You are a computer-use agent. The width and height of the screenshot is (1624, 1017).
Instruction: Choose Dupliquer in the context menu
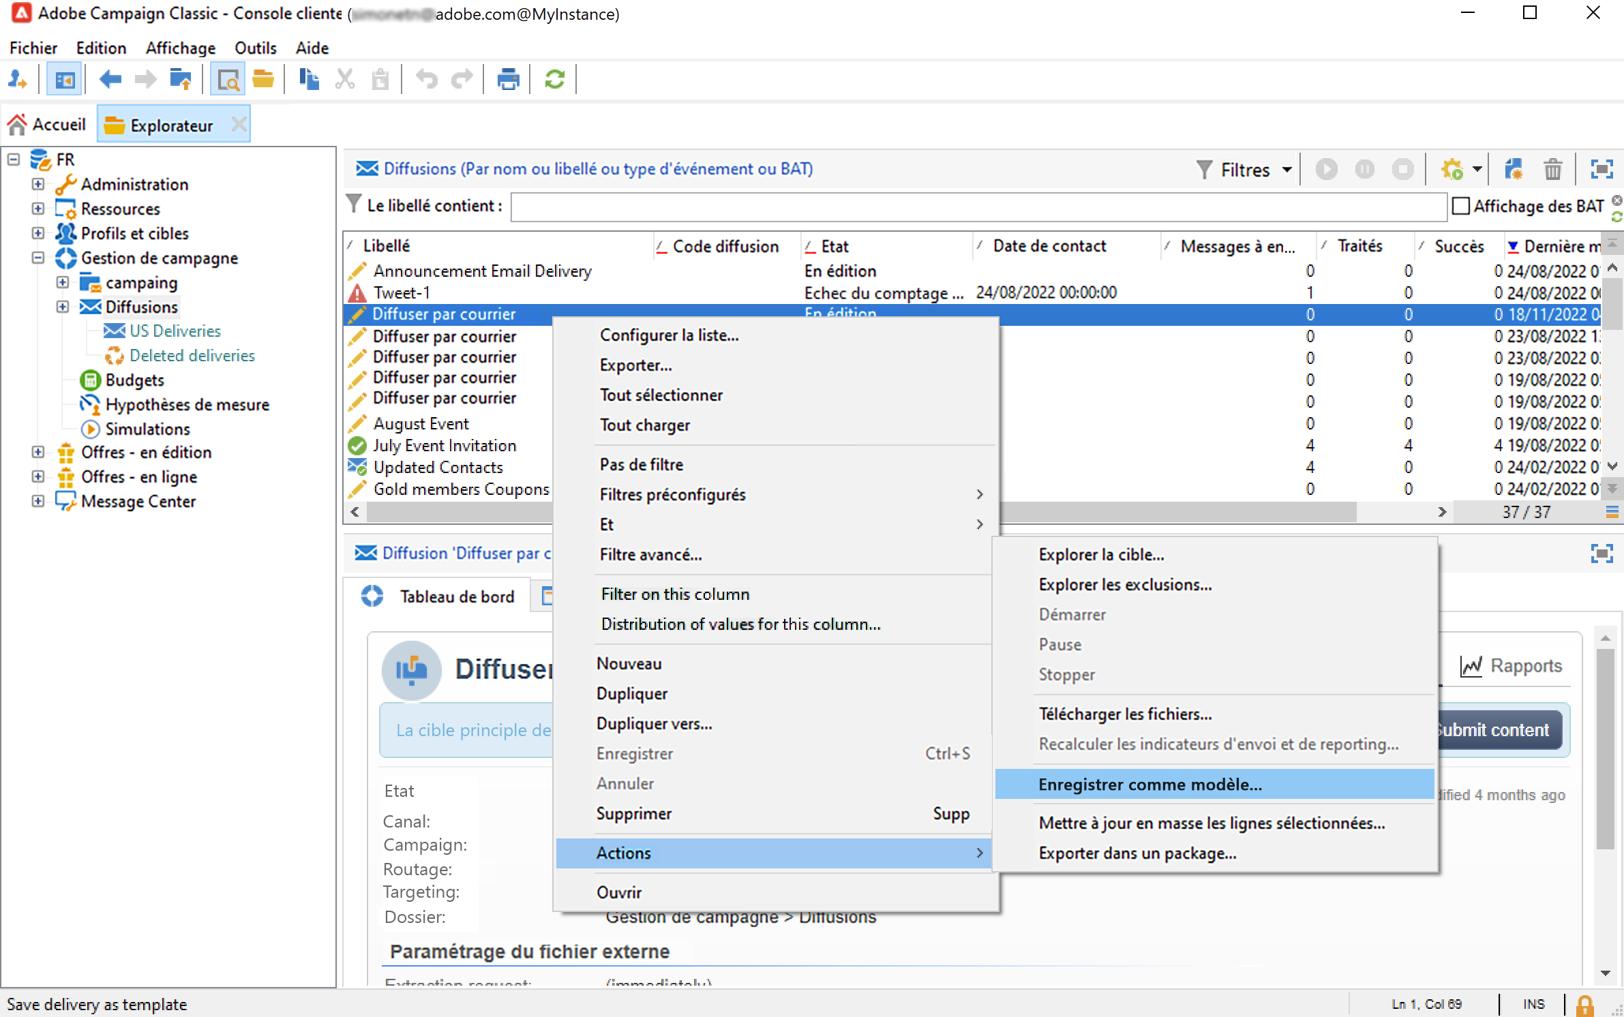[631, 693]
